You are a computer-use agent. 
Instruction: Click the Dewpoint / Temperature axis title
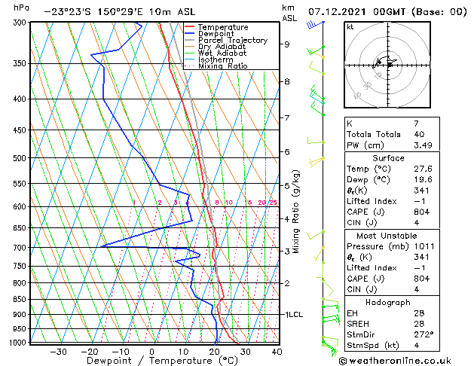pos(151,361)
